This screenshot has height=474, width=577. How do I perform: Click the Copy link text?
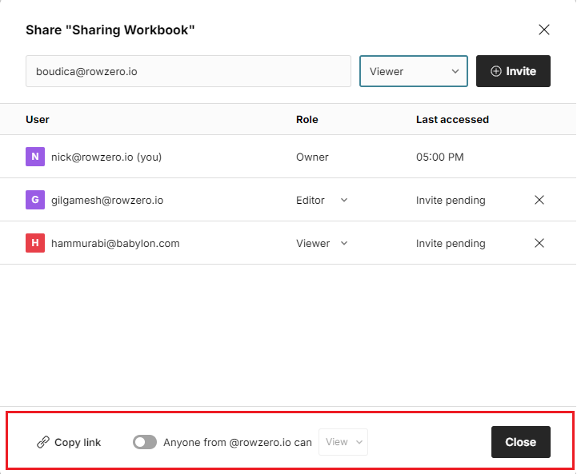tap(78, 442)
